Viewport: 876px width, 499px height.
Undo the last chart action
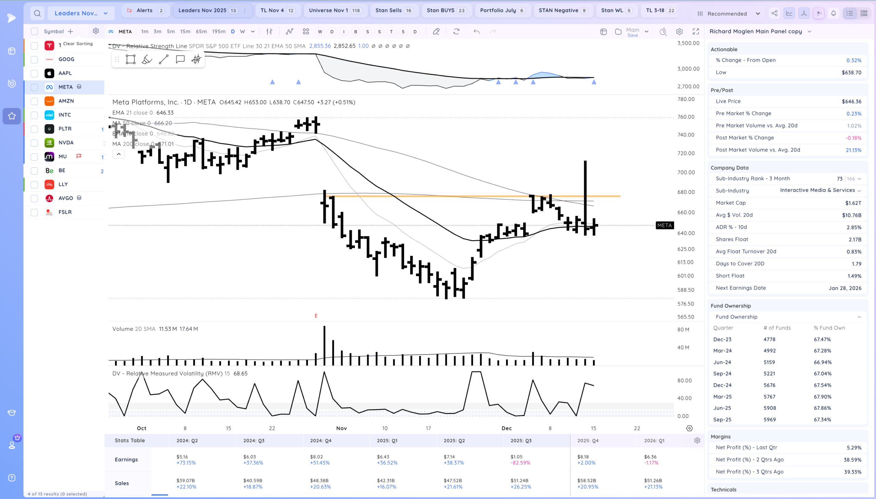click(x=476, y=31)
